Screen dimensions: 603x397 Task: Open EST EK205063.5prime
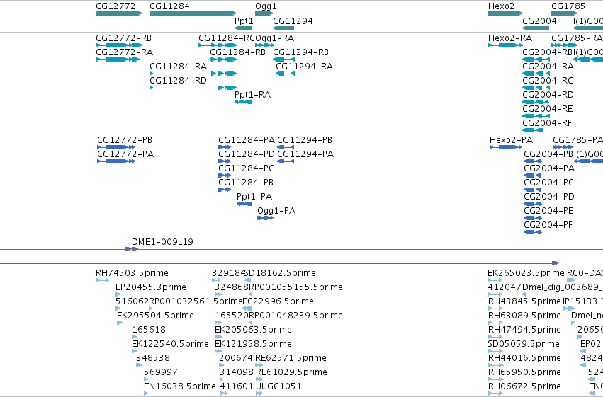pos(218,337)
